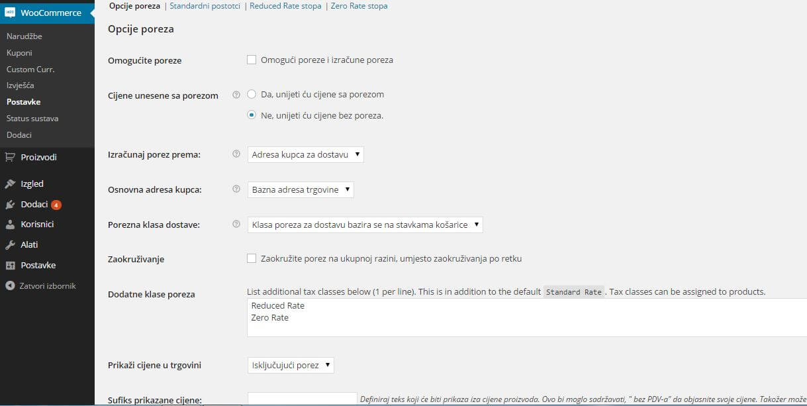
Task: Open the Adresa kupca za dostavu dropdown
Action: (306, 155)
